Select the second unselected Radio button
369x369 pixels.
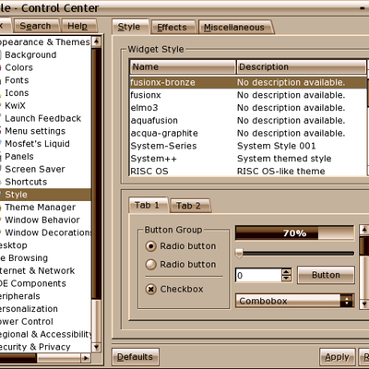pyautogui.click(x=180, y=265)
